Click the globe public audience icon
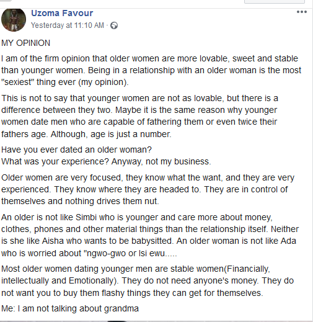 tap(114, 25)
